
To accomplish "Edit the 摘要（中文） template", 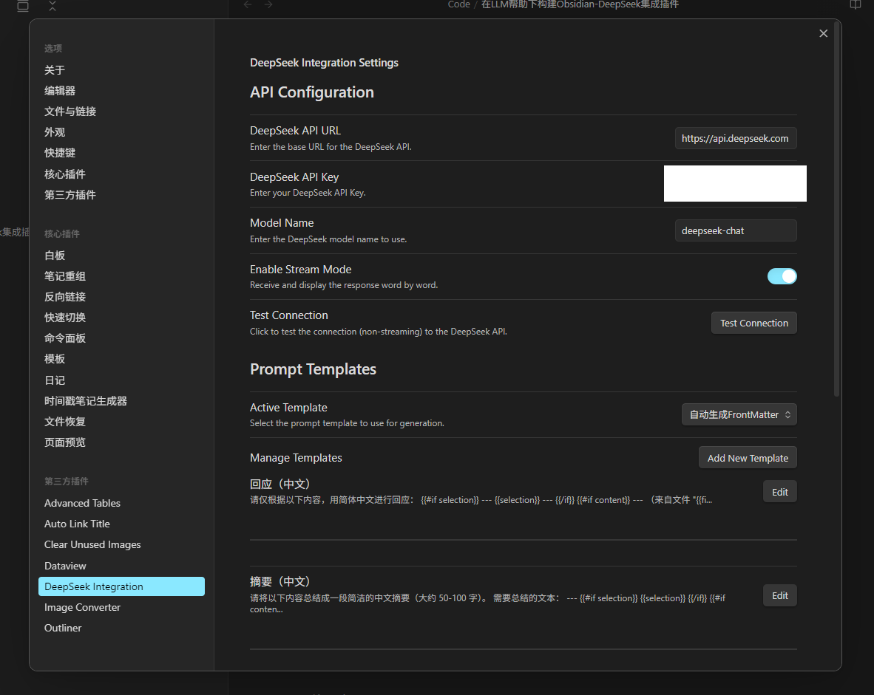I will click(x=779, y=595).
